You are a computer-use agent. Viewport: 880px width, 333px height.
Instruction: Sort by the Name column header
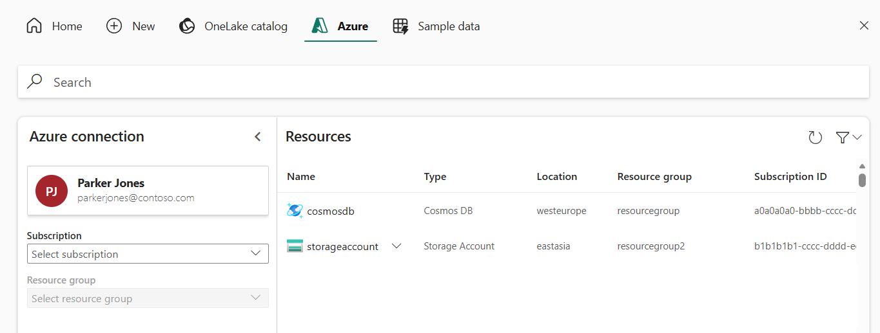tap(301, 177)
